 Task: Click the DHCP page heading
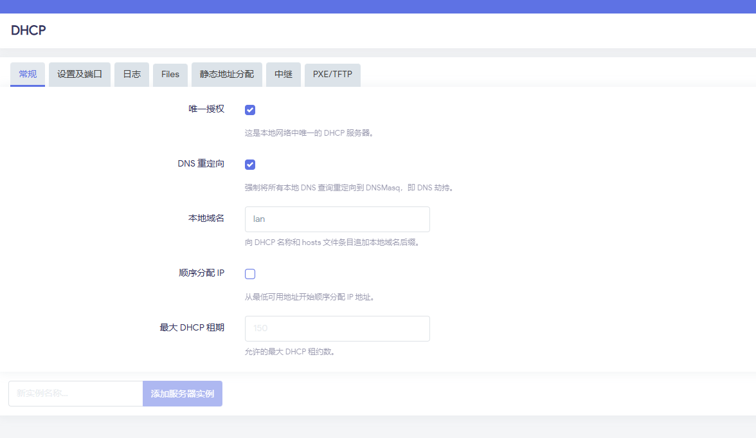click(x=28, y=30)
